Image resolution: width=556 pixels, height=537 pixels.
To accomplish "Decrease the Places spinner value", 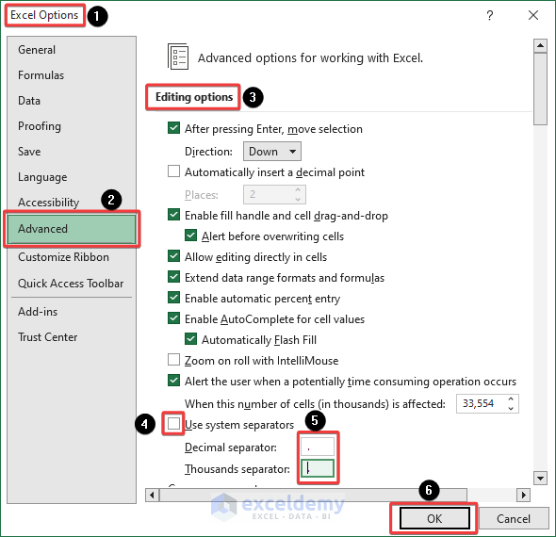I will tap(298, 199).
